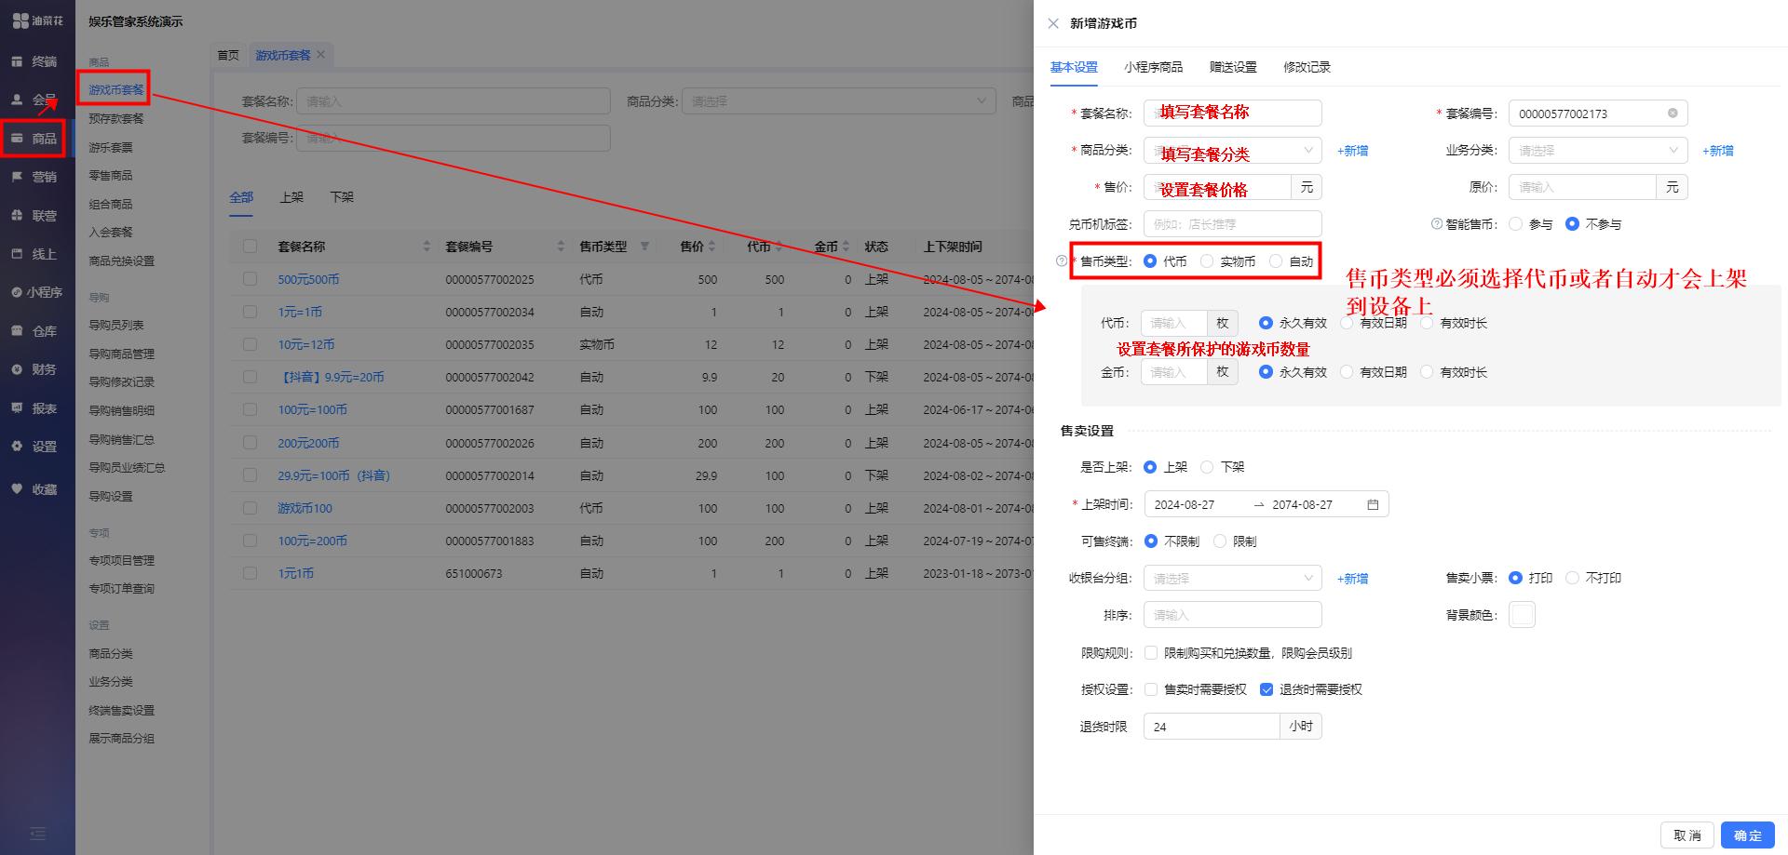Focus the 原价 input field

1582,187
